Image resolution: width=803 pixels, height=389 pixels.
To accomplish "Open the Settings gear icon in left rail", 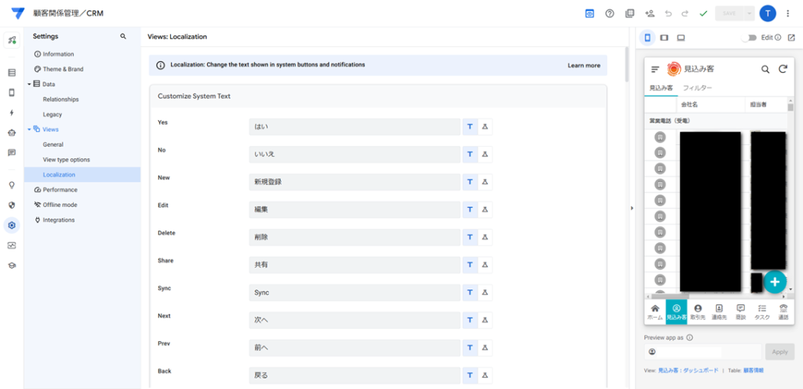I will [x=12, y=225].
